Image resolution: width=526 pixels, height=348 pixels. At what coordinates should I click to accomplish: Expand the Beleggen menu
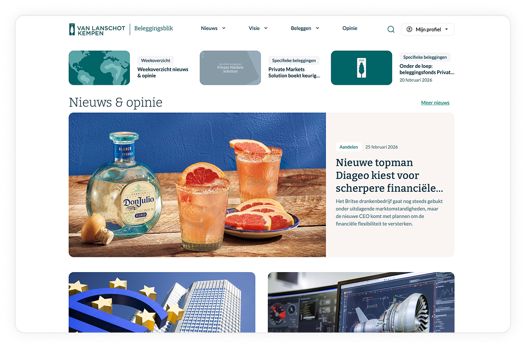305,28
